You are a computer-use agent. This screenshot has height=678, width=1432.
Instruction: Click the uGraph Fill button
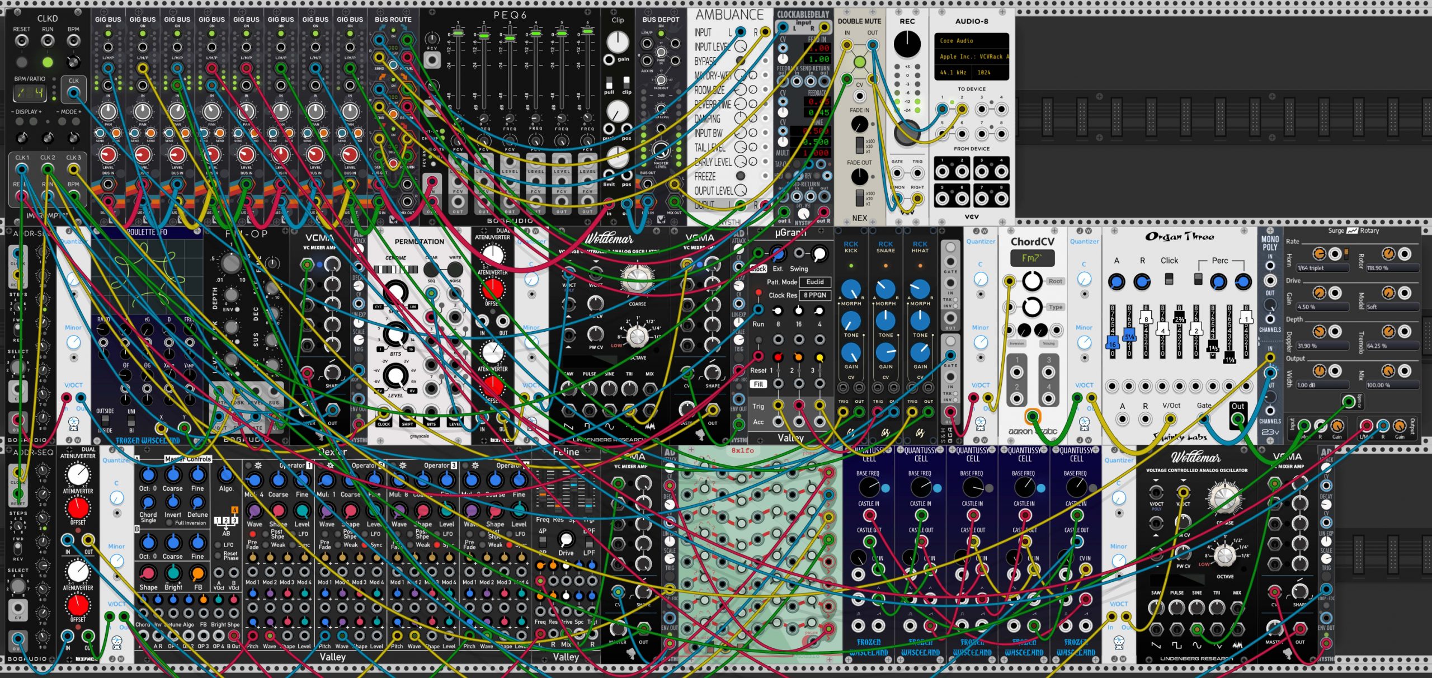click(759, 384)
